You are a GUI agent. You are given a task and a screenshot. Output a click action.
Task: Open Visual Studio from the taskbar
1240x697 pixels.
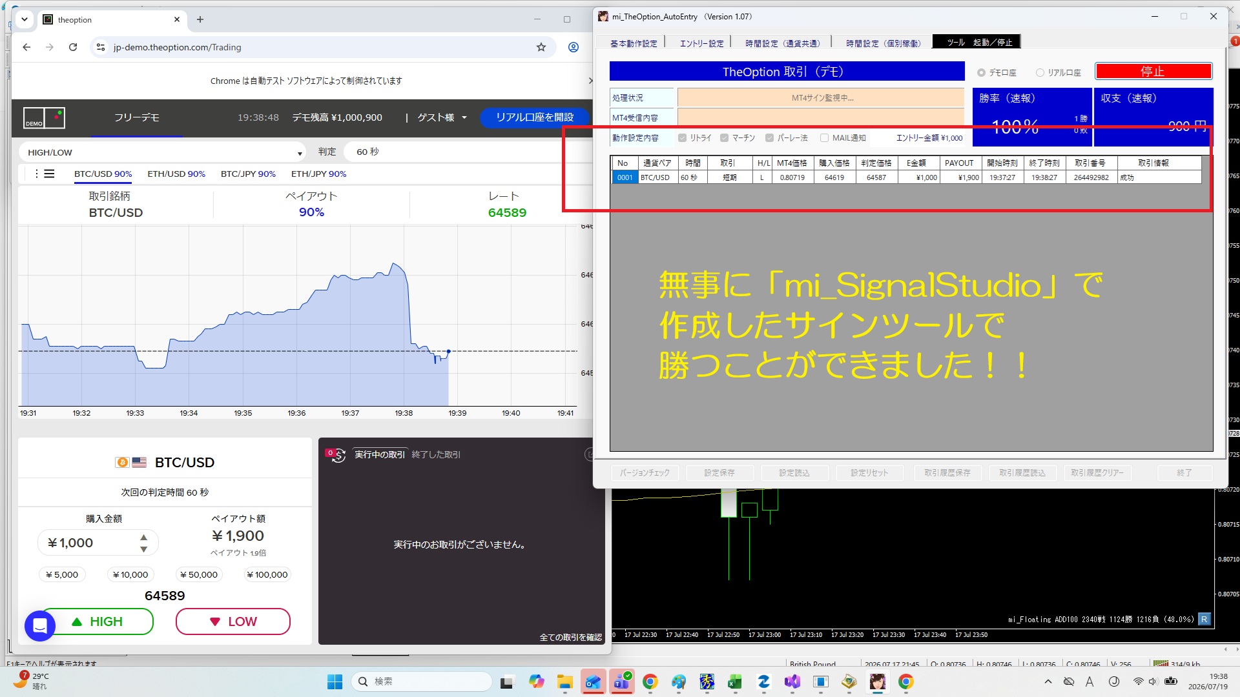pos(792,682)
